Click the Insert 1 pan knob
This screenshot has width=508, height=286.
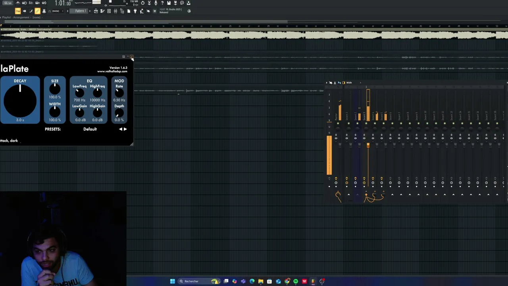click(x=348, y=129)
